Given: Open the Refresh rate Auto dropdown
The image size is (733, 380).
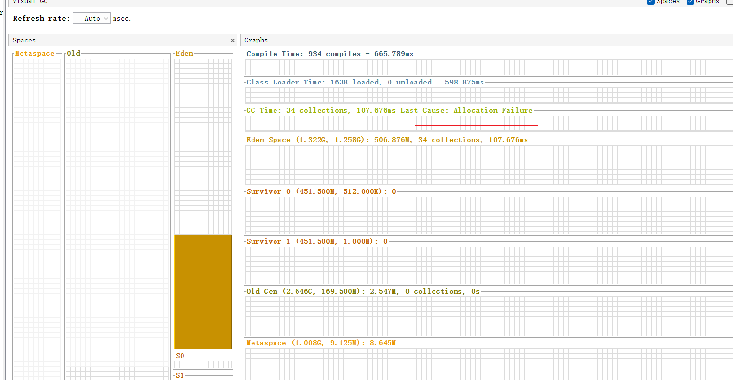Looking at the screenshot, I should point(92,18).
